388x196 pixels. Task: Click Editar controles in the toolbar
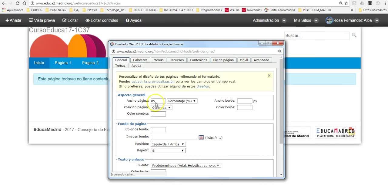pos(102,20)
